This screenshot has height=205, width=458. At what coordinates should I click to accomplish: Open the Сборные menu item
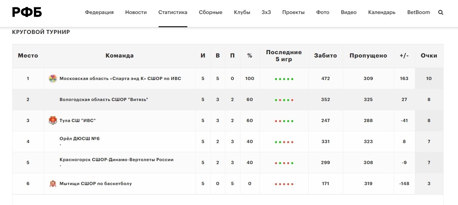coord(211,12)
